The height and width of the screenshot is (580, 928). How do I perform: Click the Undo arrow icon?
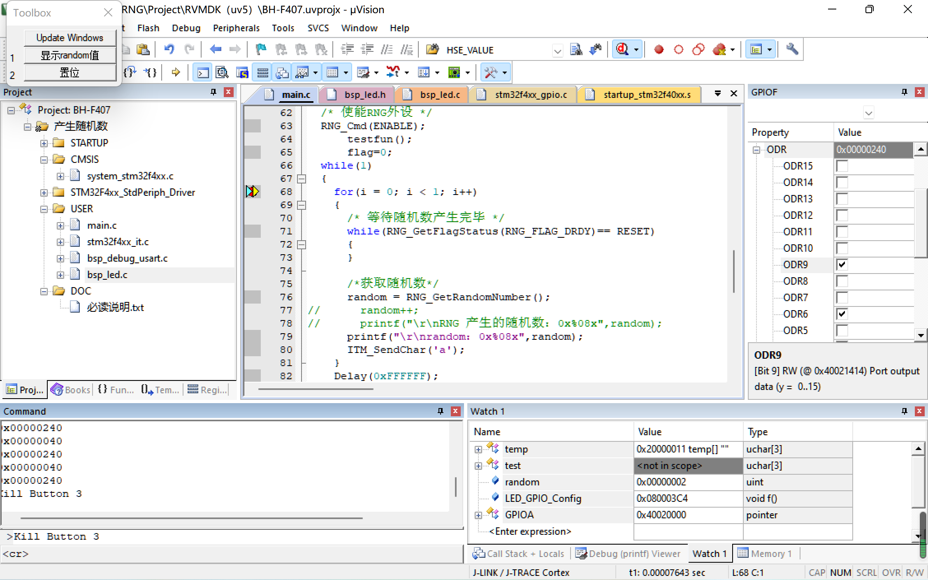(169, 50)
